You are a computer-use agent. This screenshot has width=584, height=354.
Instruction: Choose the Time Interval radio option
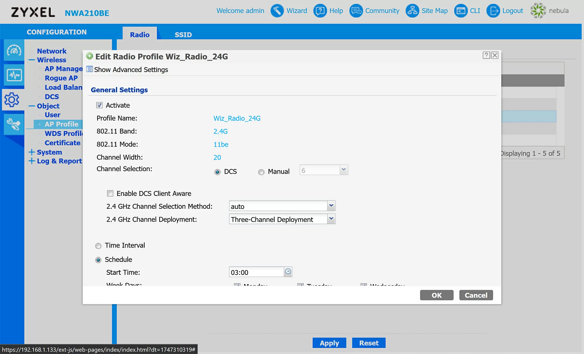[99, 246]
